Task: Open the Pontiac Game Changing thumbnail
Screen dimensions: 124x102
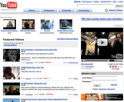Action: [x=66, y=24]
